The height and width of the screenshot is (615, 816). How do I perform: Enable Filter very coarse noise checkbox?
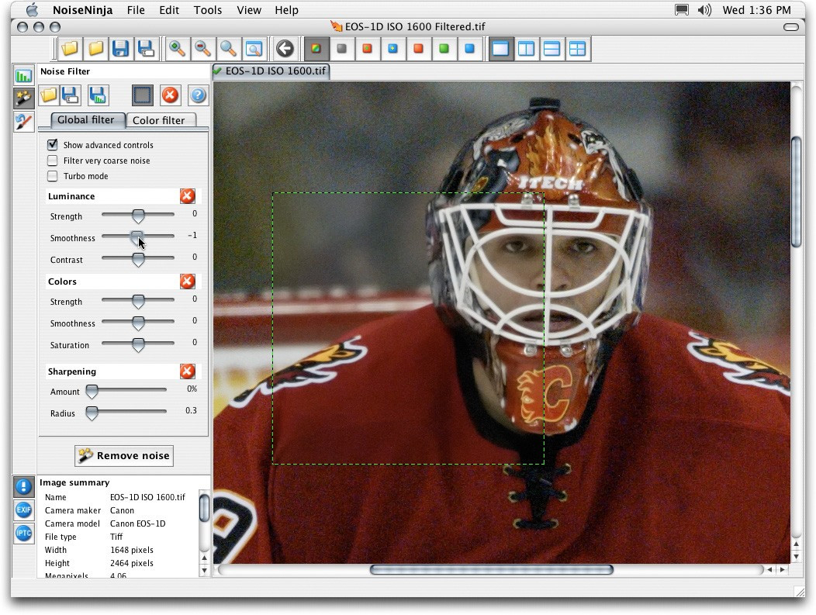pos(53,161)
